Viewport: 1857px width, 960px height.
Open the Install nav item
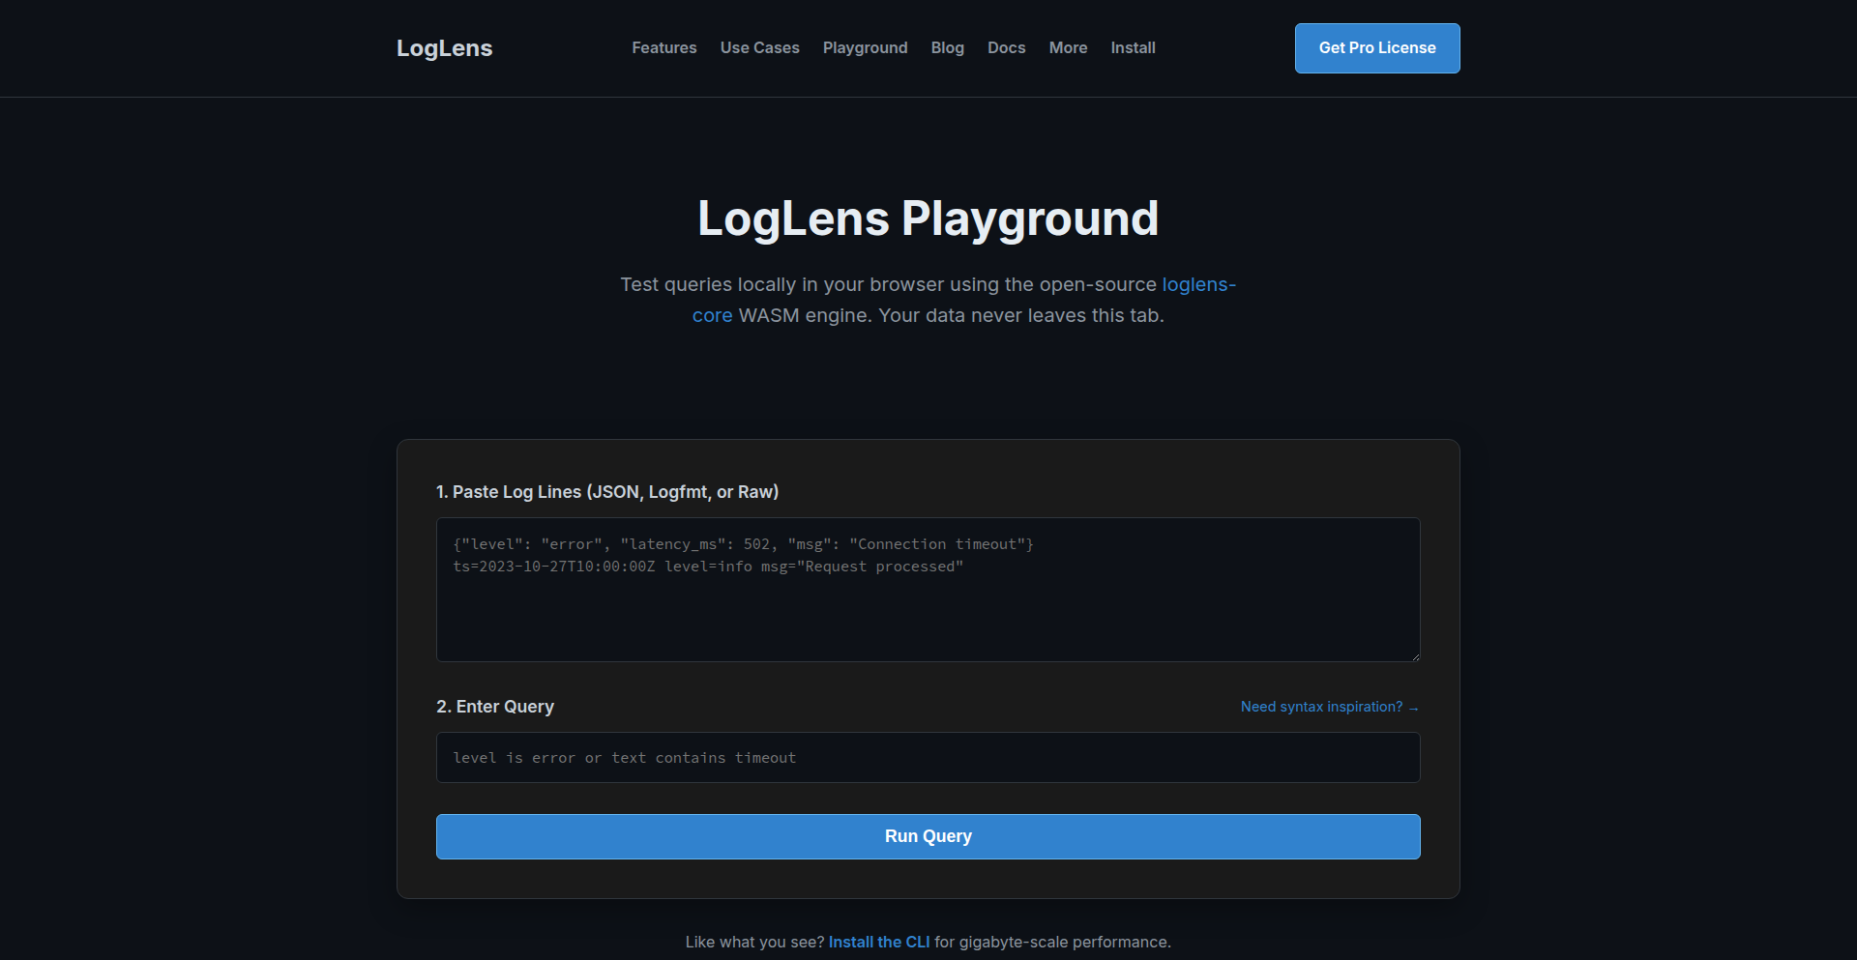(x=1132, y=47)
